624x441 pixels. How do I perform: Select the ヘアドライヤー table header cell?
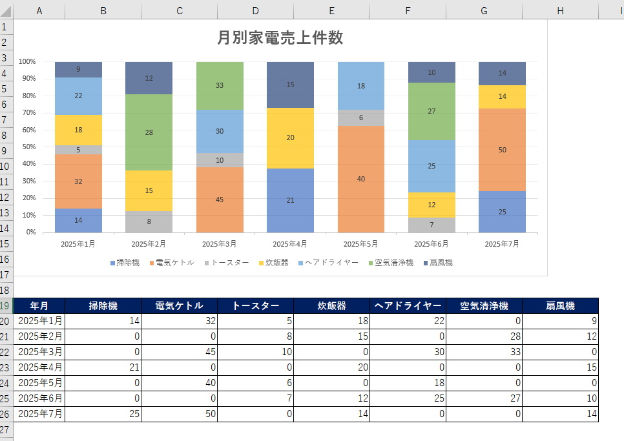pos(408,306)
